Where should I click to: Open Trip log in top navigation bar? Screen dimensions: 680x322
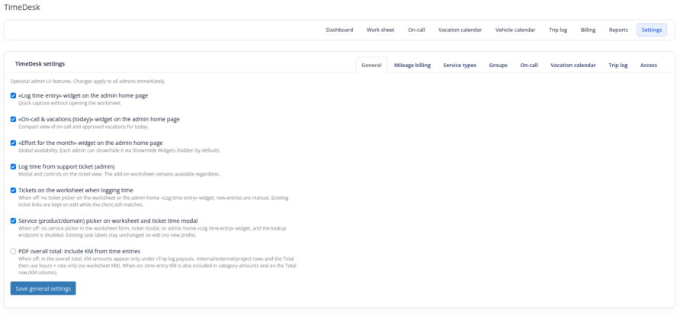coord(558,30)
